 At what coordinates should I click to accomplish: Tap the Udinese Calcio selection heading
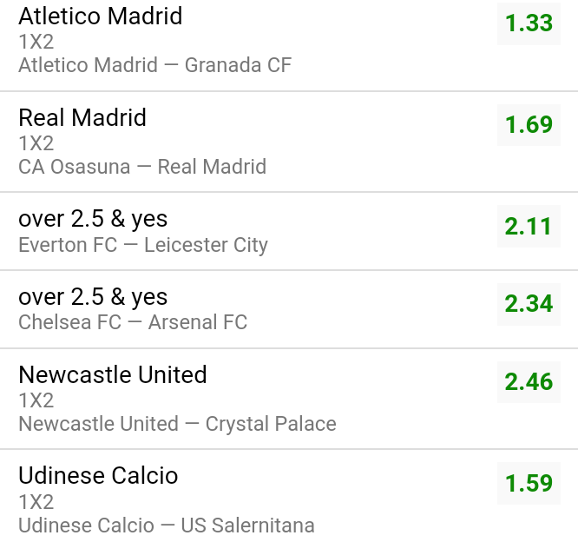point(98,476)
